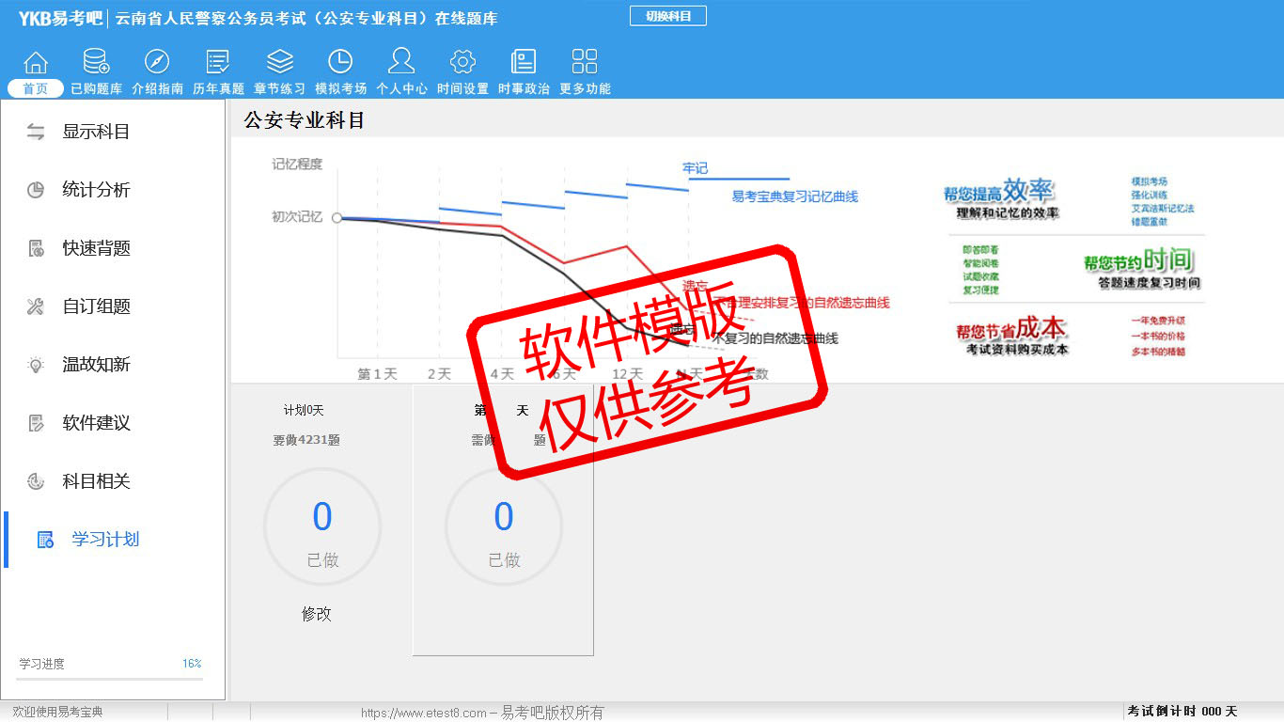Open 时事政治 news icon
The height and width of the screenshot is (722, 1284).
(x=524, y=63)
